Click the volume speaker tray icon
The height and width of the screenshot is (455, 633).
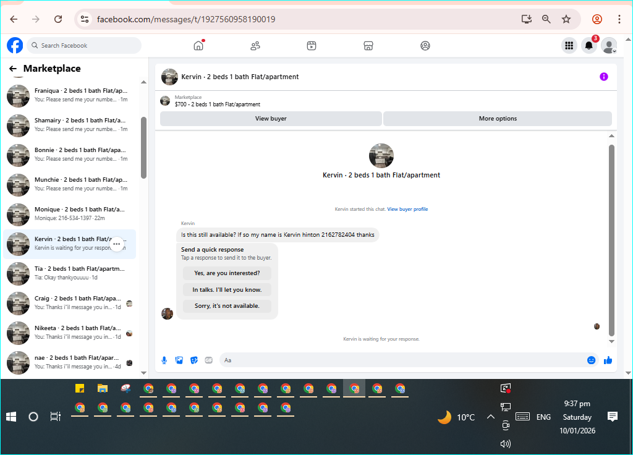tap(506, 444)
